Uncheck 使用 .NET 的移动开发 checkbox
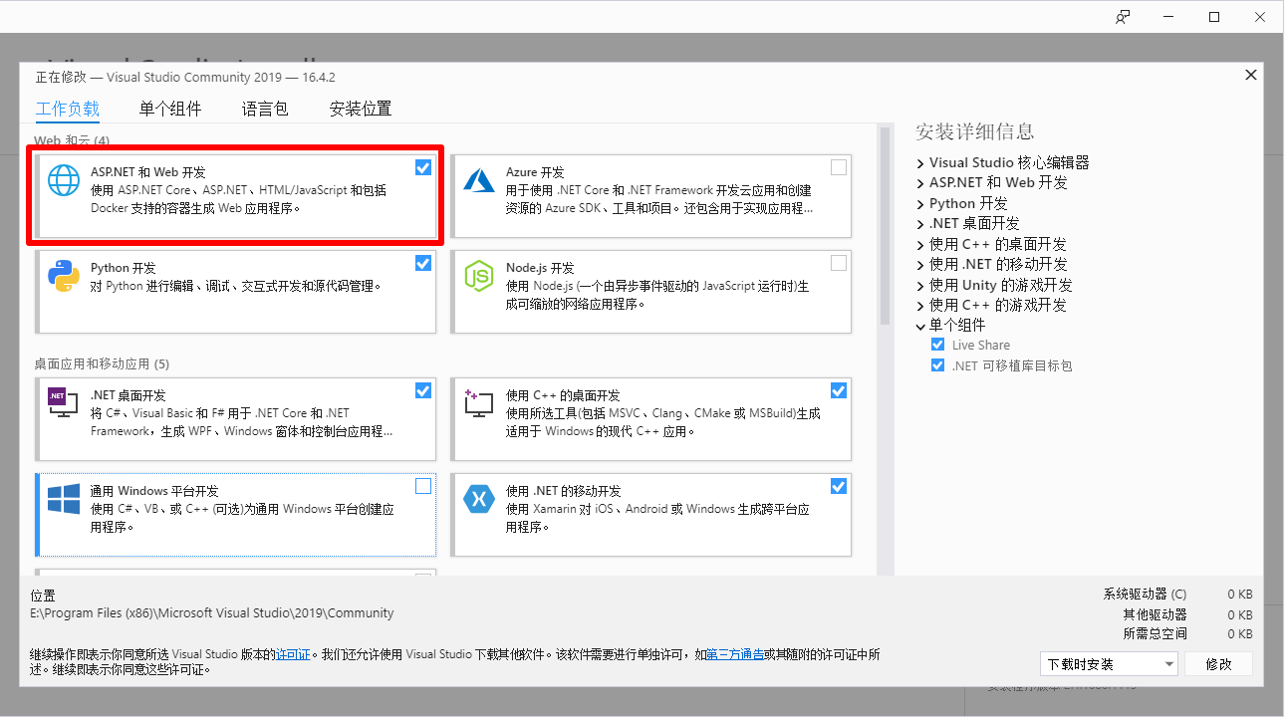 pyautogui.click(x=839, y=486)
